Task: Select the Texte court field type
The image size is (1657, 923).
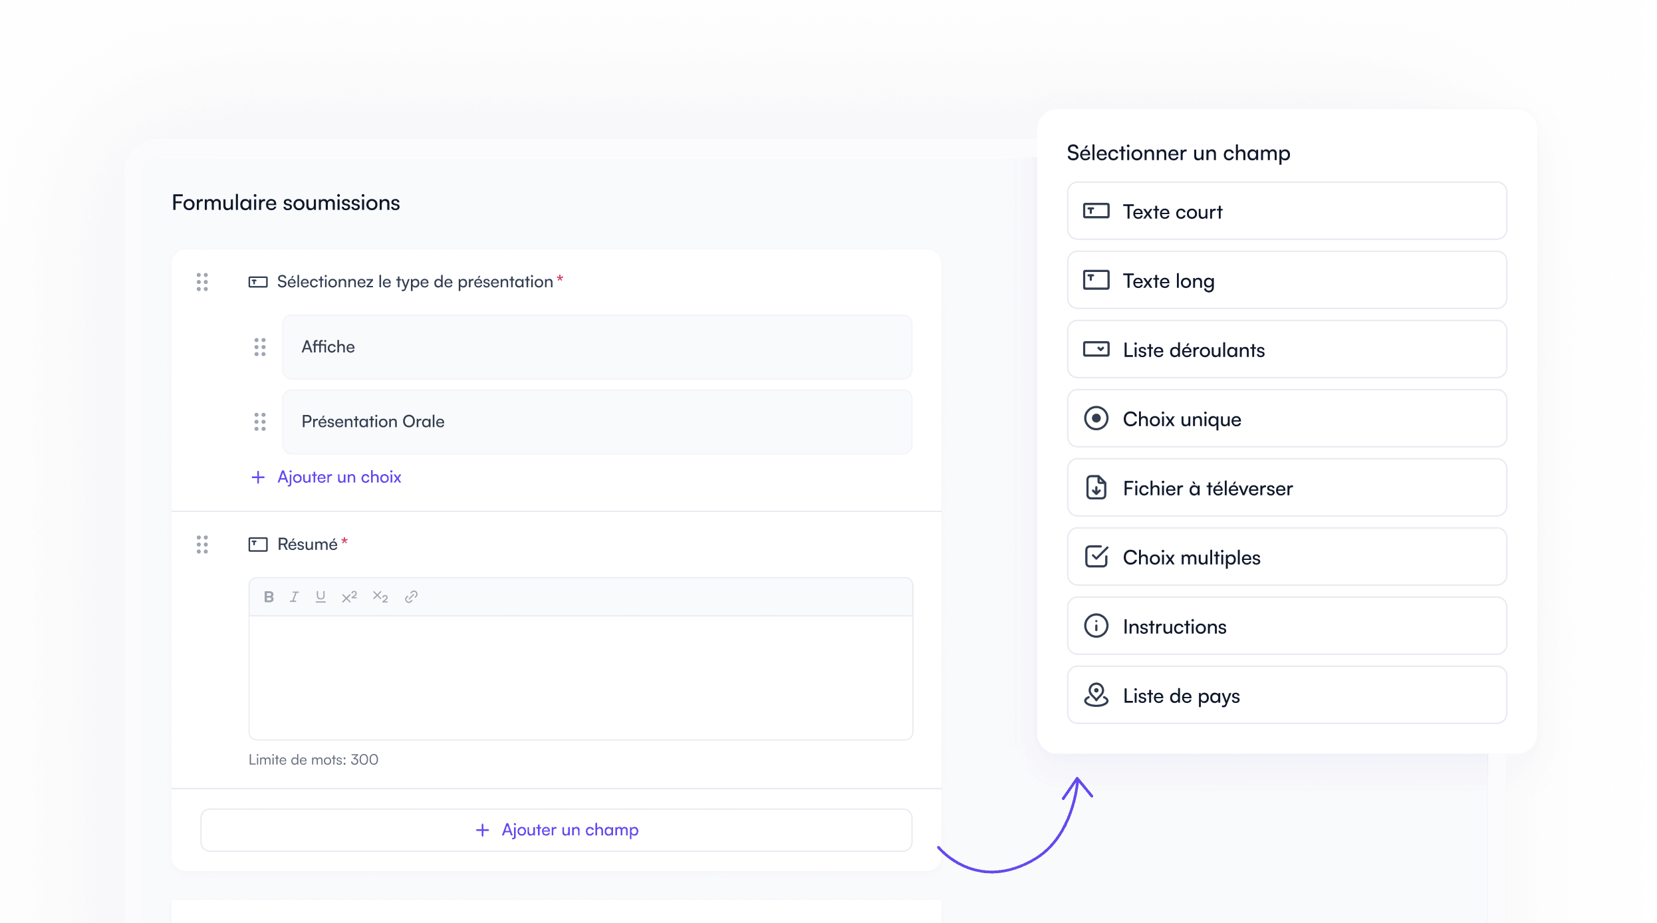Action: coord(1287,211)
